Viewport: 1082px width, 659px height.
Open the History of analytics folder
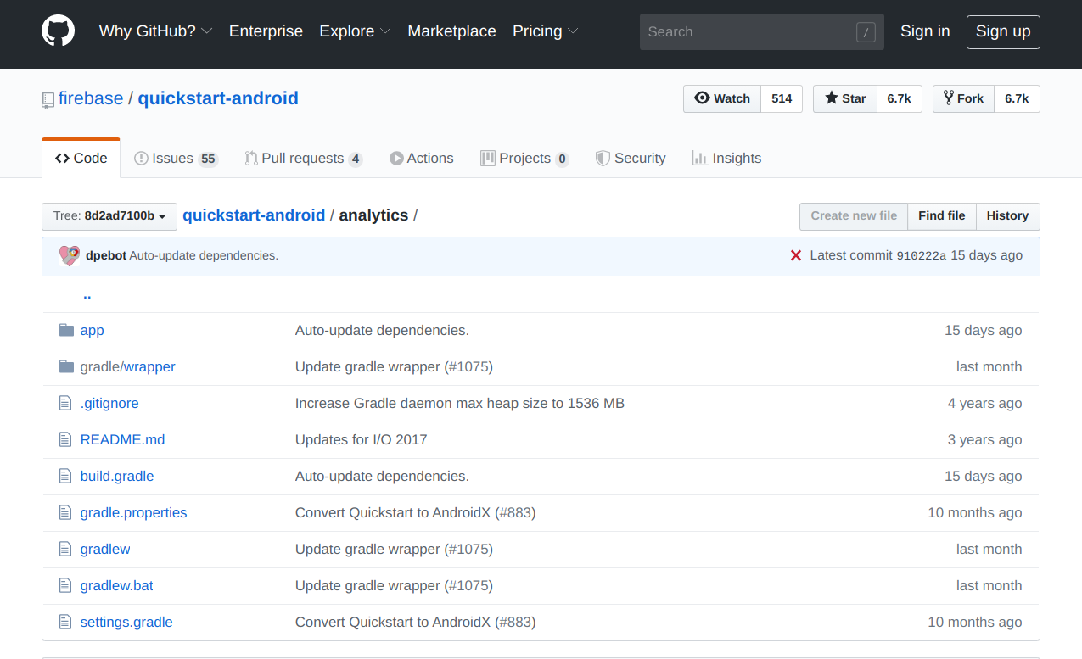1008,216
